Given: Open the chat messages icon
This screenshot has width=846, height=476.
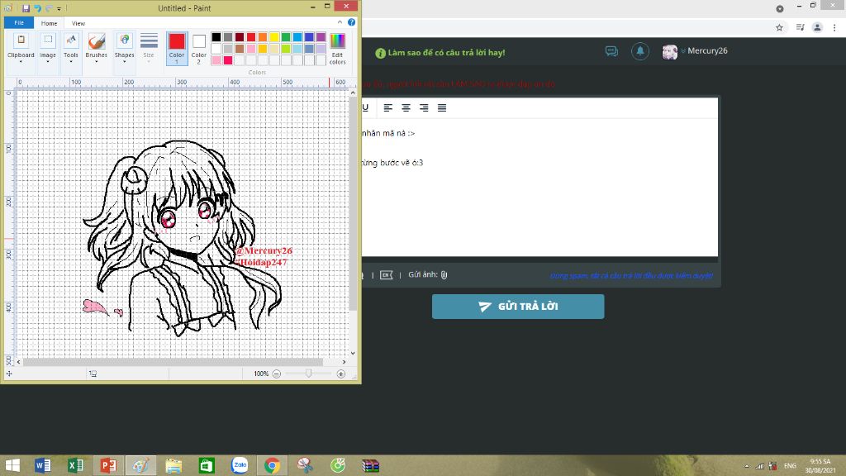Looking at the screenshot, I should coord(611,51).
